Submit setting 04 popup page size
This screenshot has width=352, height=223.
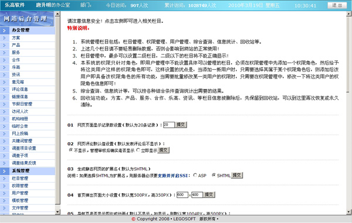coord(209,195)
